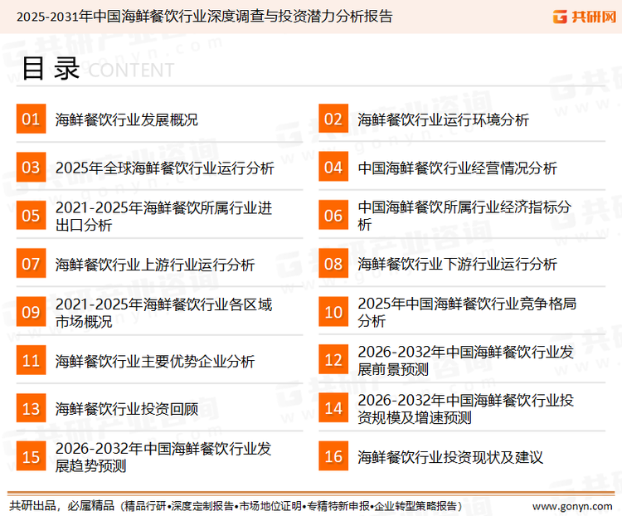Click the orange 04 number box
Image resolution: width=622 pixels, height=516 pixels.
coord(333,167)
